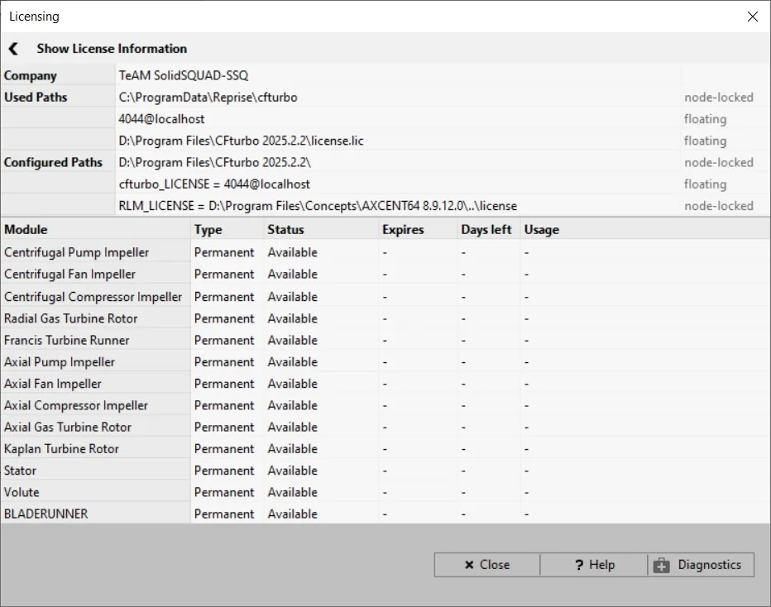This screenshot has width=771, height=607.
Task: Open Help from the bottom buttons
Action: tap(594, 565)
